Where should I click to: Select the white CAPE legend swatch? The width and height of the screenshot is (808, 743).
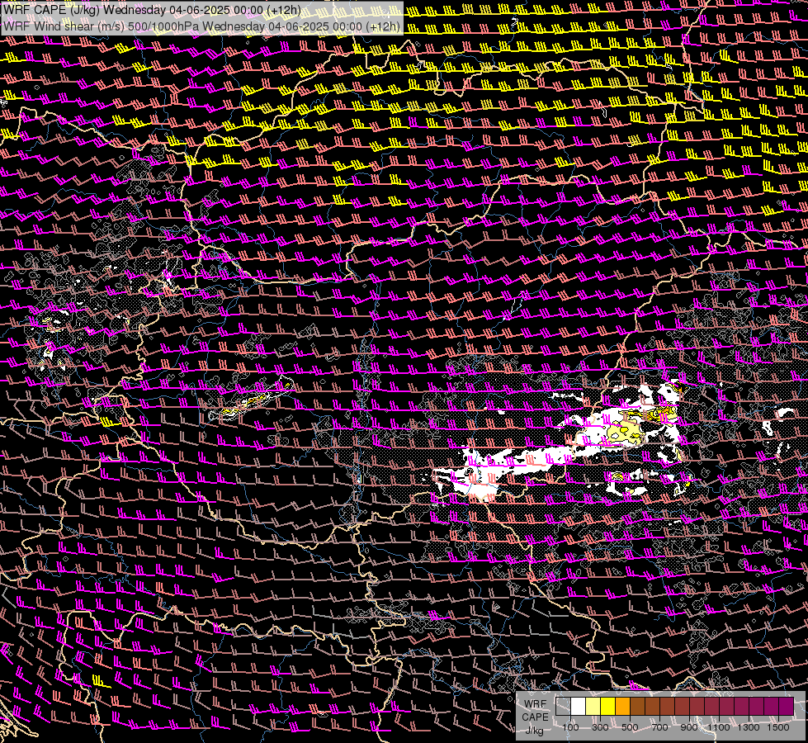point(579,706)
